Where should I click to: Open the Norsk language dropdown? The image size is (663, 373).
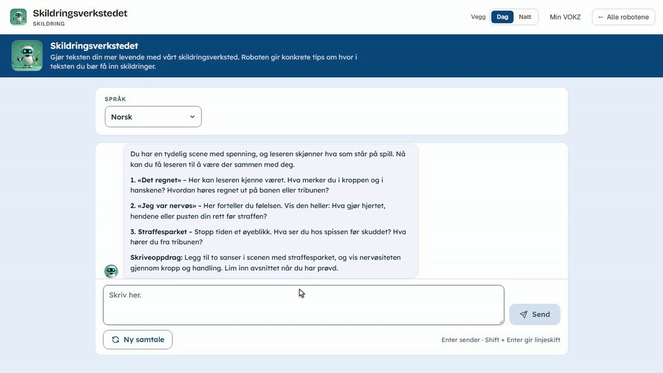tap(153, 117)
